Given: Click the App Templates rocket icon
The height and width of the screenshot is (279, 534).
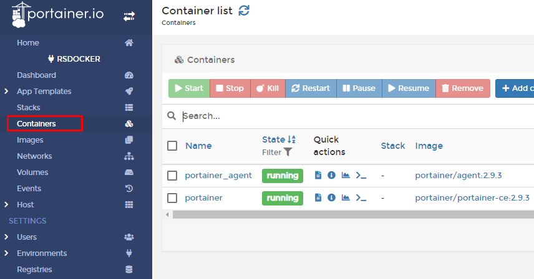Looking at the screenshot, I should [129, 92].
